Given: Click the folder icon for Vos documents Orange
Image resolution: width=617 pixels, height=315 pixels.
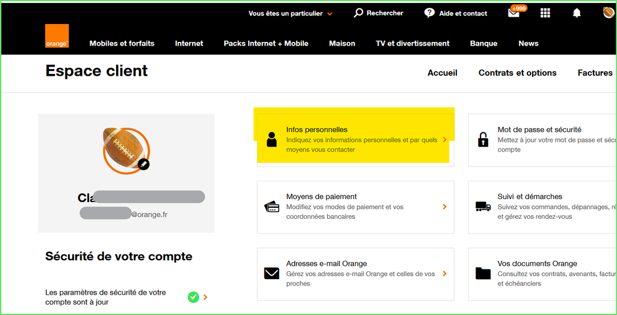Looking at the screenshot, I should coord(483,273).
